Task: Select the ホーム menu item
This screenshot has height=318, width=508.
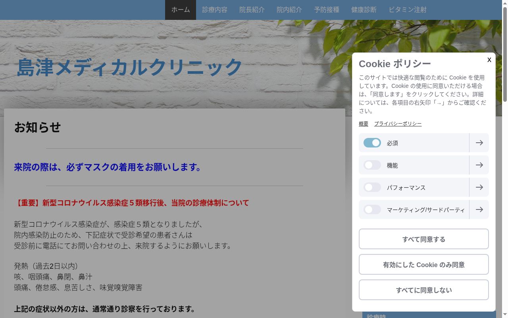Action: [181, 10]
